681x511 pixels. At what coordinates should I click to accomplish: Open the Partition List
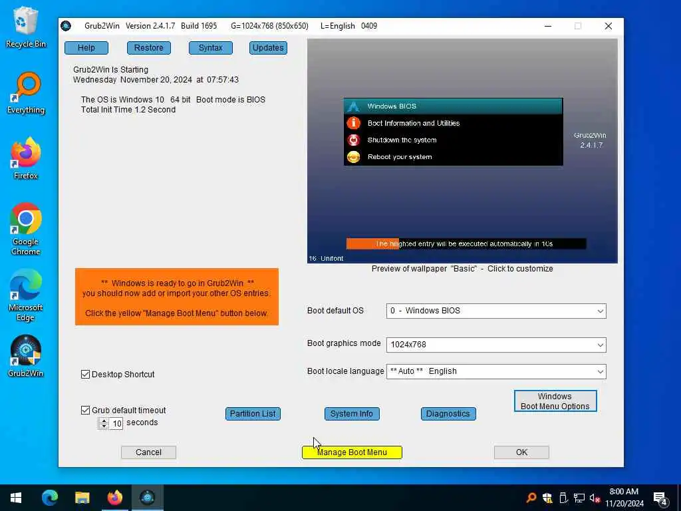pos(253,414)
